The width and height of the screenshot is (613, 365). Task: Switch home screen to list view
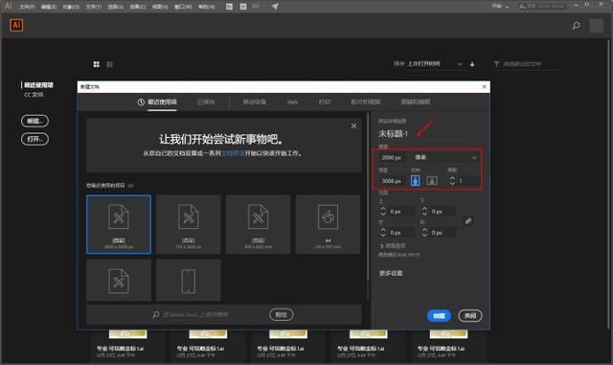pos(110,64)
